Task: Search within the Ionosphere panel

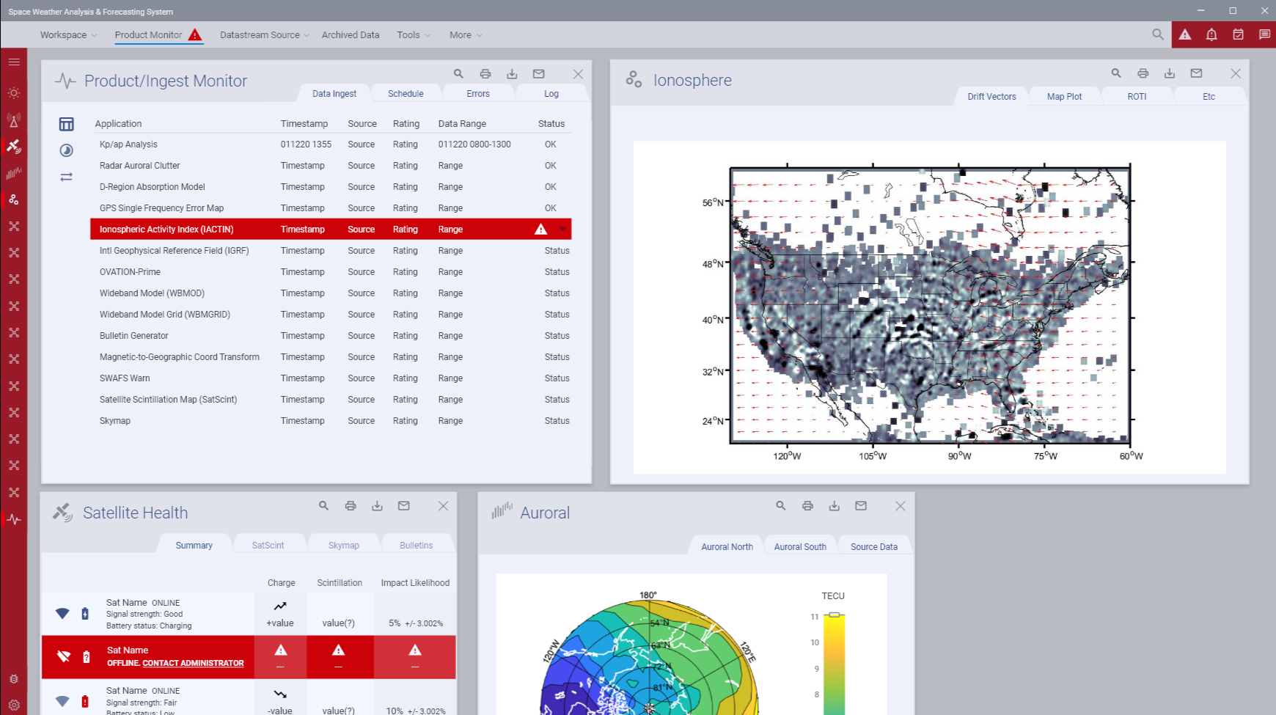Action: click(1116, 73)
